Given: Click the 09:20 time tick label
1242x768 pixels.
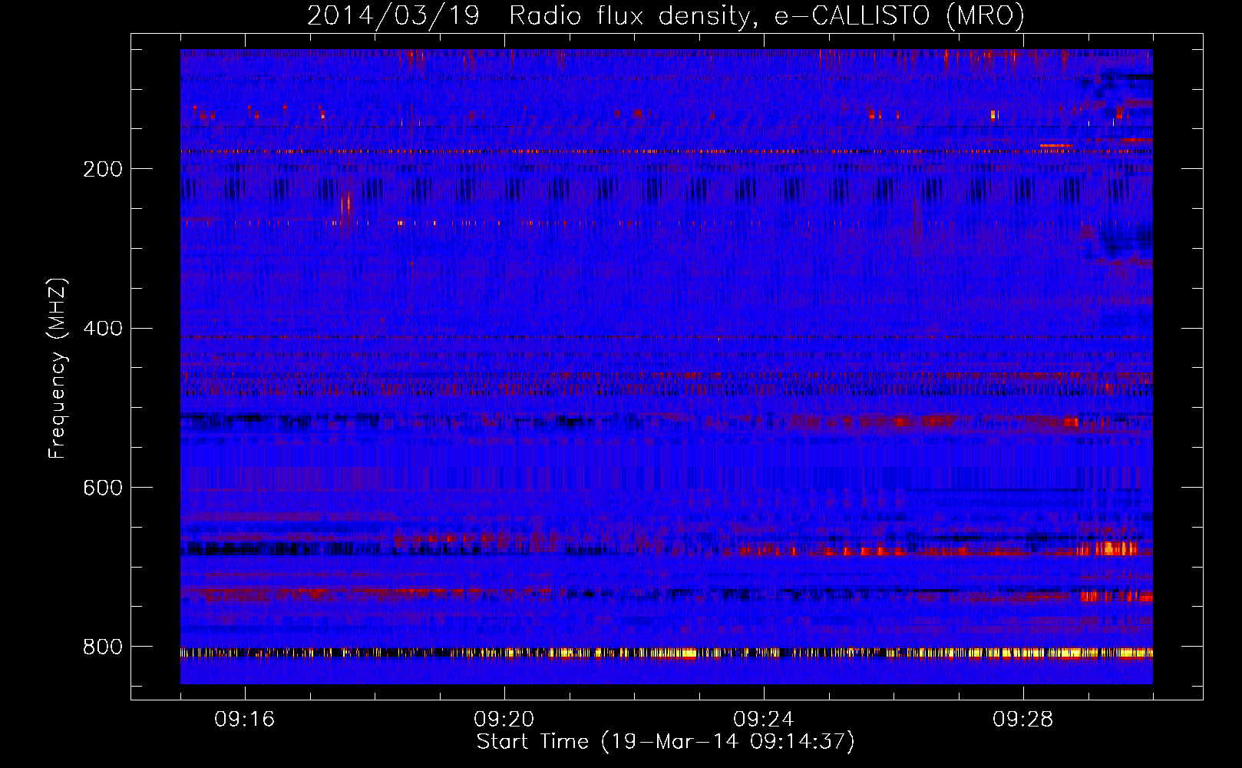Looking at the screenshot, I should coord(504,720).
